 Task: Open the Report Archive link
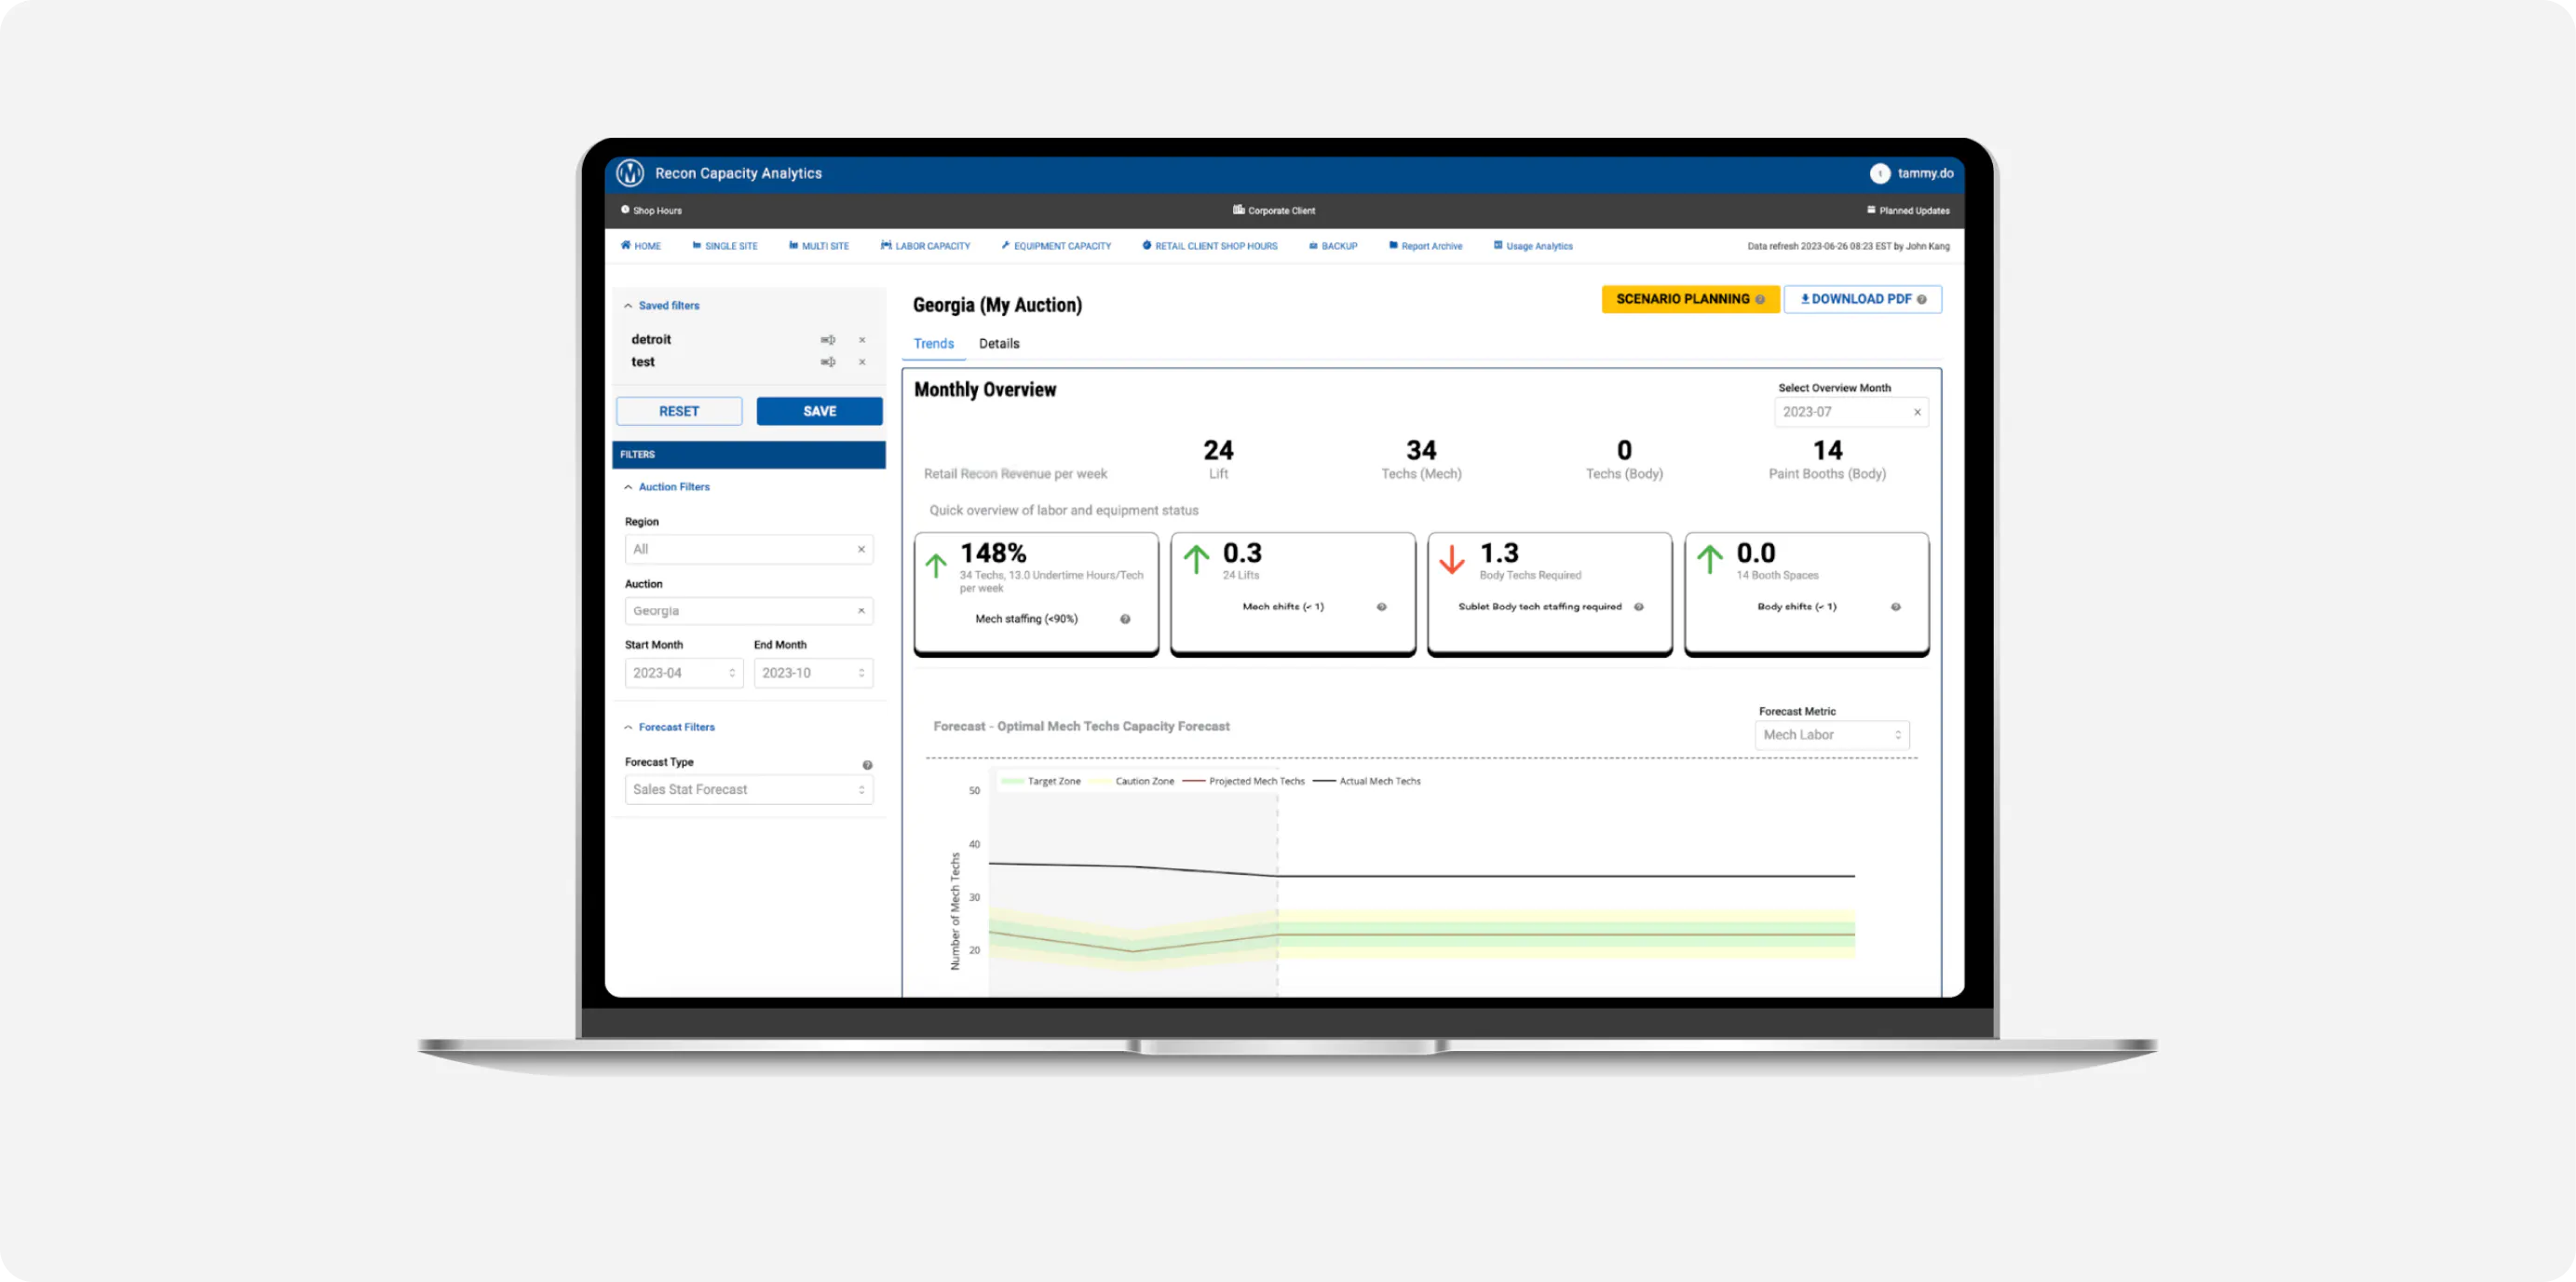[x=1425, y=246]
